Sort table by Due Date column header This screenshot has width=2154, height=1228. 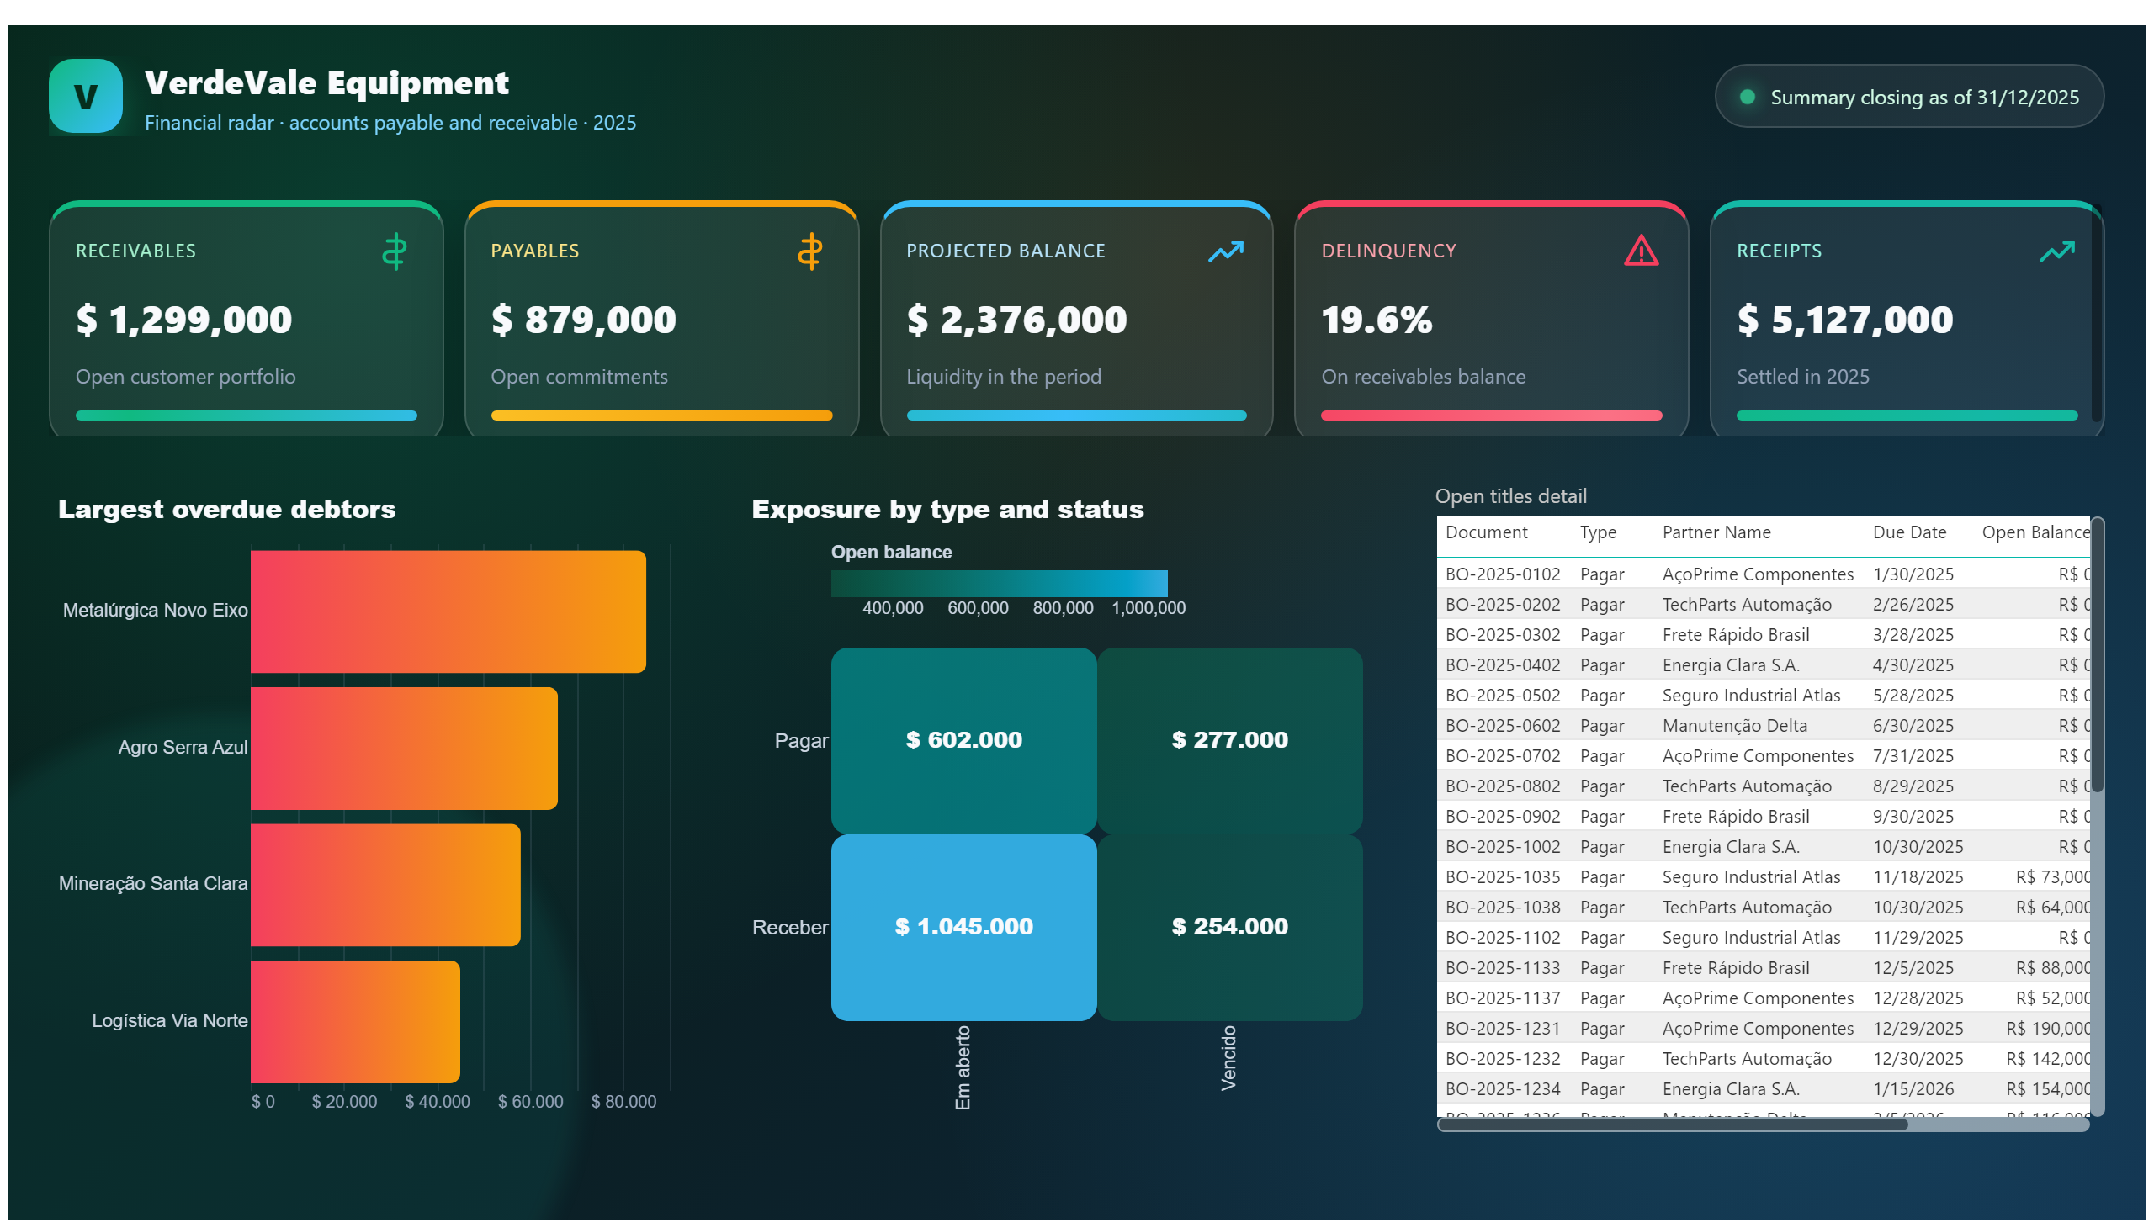[x=1909, y=532]
